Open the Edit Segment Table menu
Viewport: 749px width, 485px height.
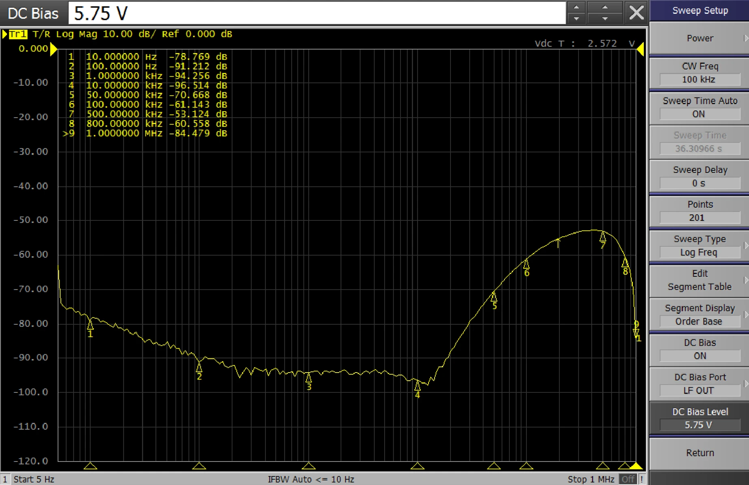point(699,280)
